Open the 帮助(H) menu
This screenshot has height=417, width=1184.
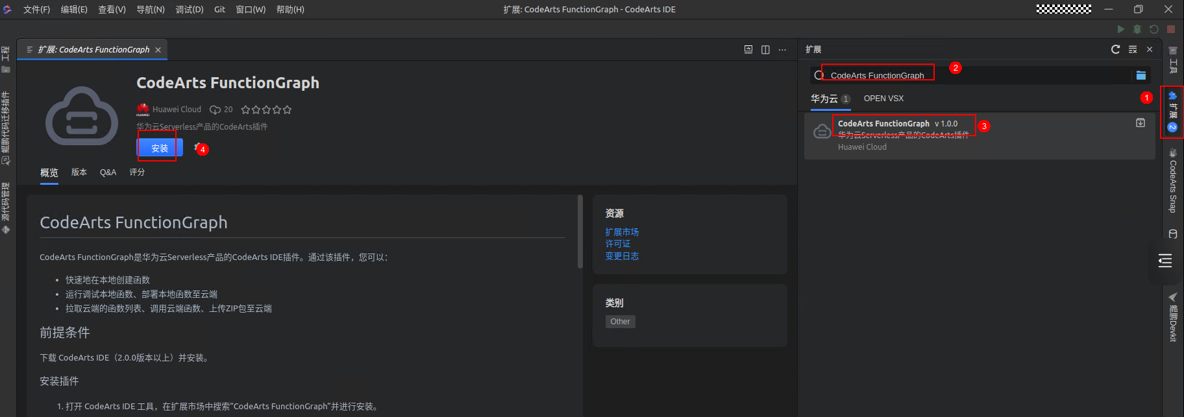pyautogui.click(x=290, y=9)
